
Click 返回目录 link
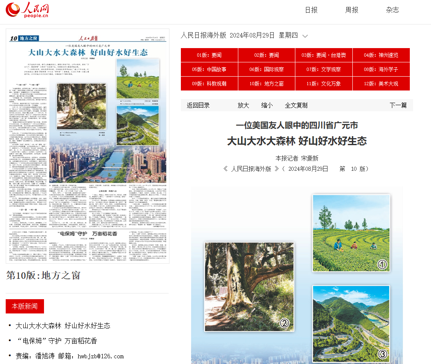point(198,106)
